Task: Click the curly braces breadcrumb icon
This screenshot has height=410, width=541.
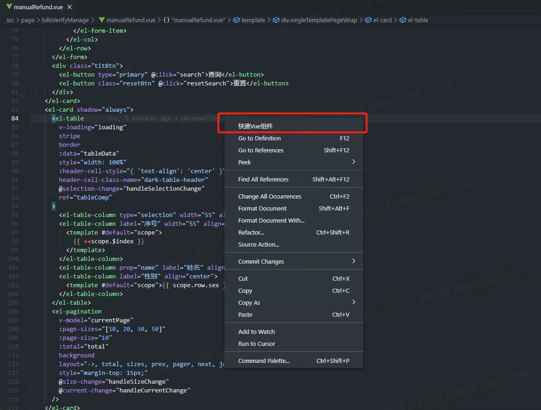Action: pyautogui.click(x=166, y=20)
